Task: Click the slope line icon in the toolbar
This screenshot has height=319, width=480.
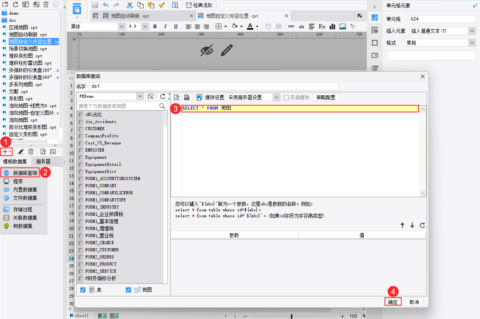Action: 353,27
